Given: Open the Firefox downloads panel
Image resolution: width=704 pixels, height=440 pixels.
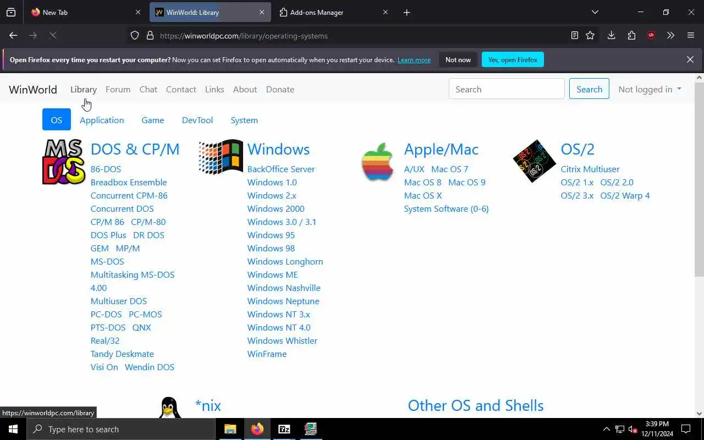Looking at the screenshot, I should pyautogui.click(x=611, y=35).
